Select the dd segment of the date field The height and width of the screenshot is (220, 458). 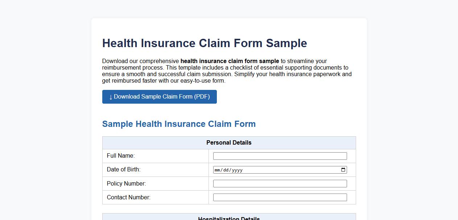click(225, 169)
